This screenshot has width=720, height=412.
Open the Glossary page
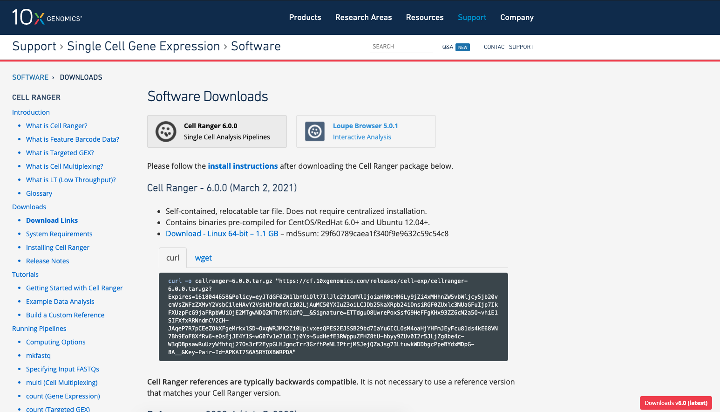click(39, 193)
